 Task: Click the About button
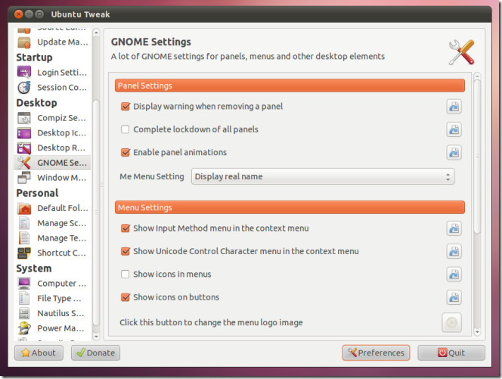(39, 353)
